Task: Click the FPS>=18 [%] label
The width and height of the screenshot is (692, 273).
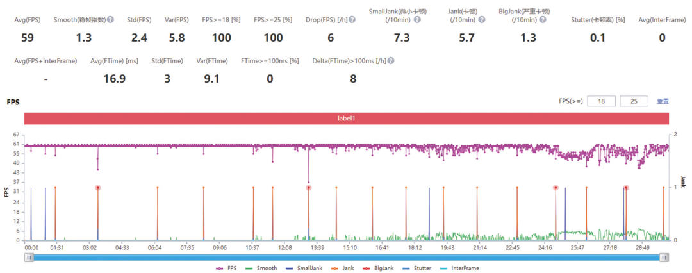Action: (x=222, y=20)
